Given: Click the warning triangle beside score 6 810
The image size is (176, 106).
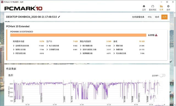Looking at the screenshot, I should (x=156, y=35).
